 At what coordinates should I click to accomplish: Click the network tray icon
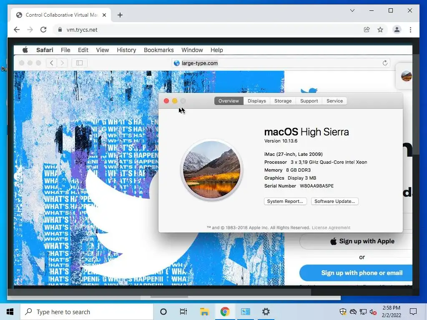(363, 312)
